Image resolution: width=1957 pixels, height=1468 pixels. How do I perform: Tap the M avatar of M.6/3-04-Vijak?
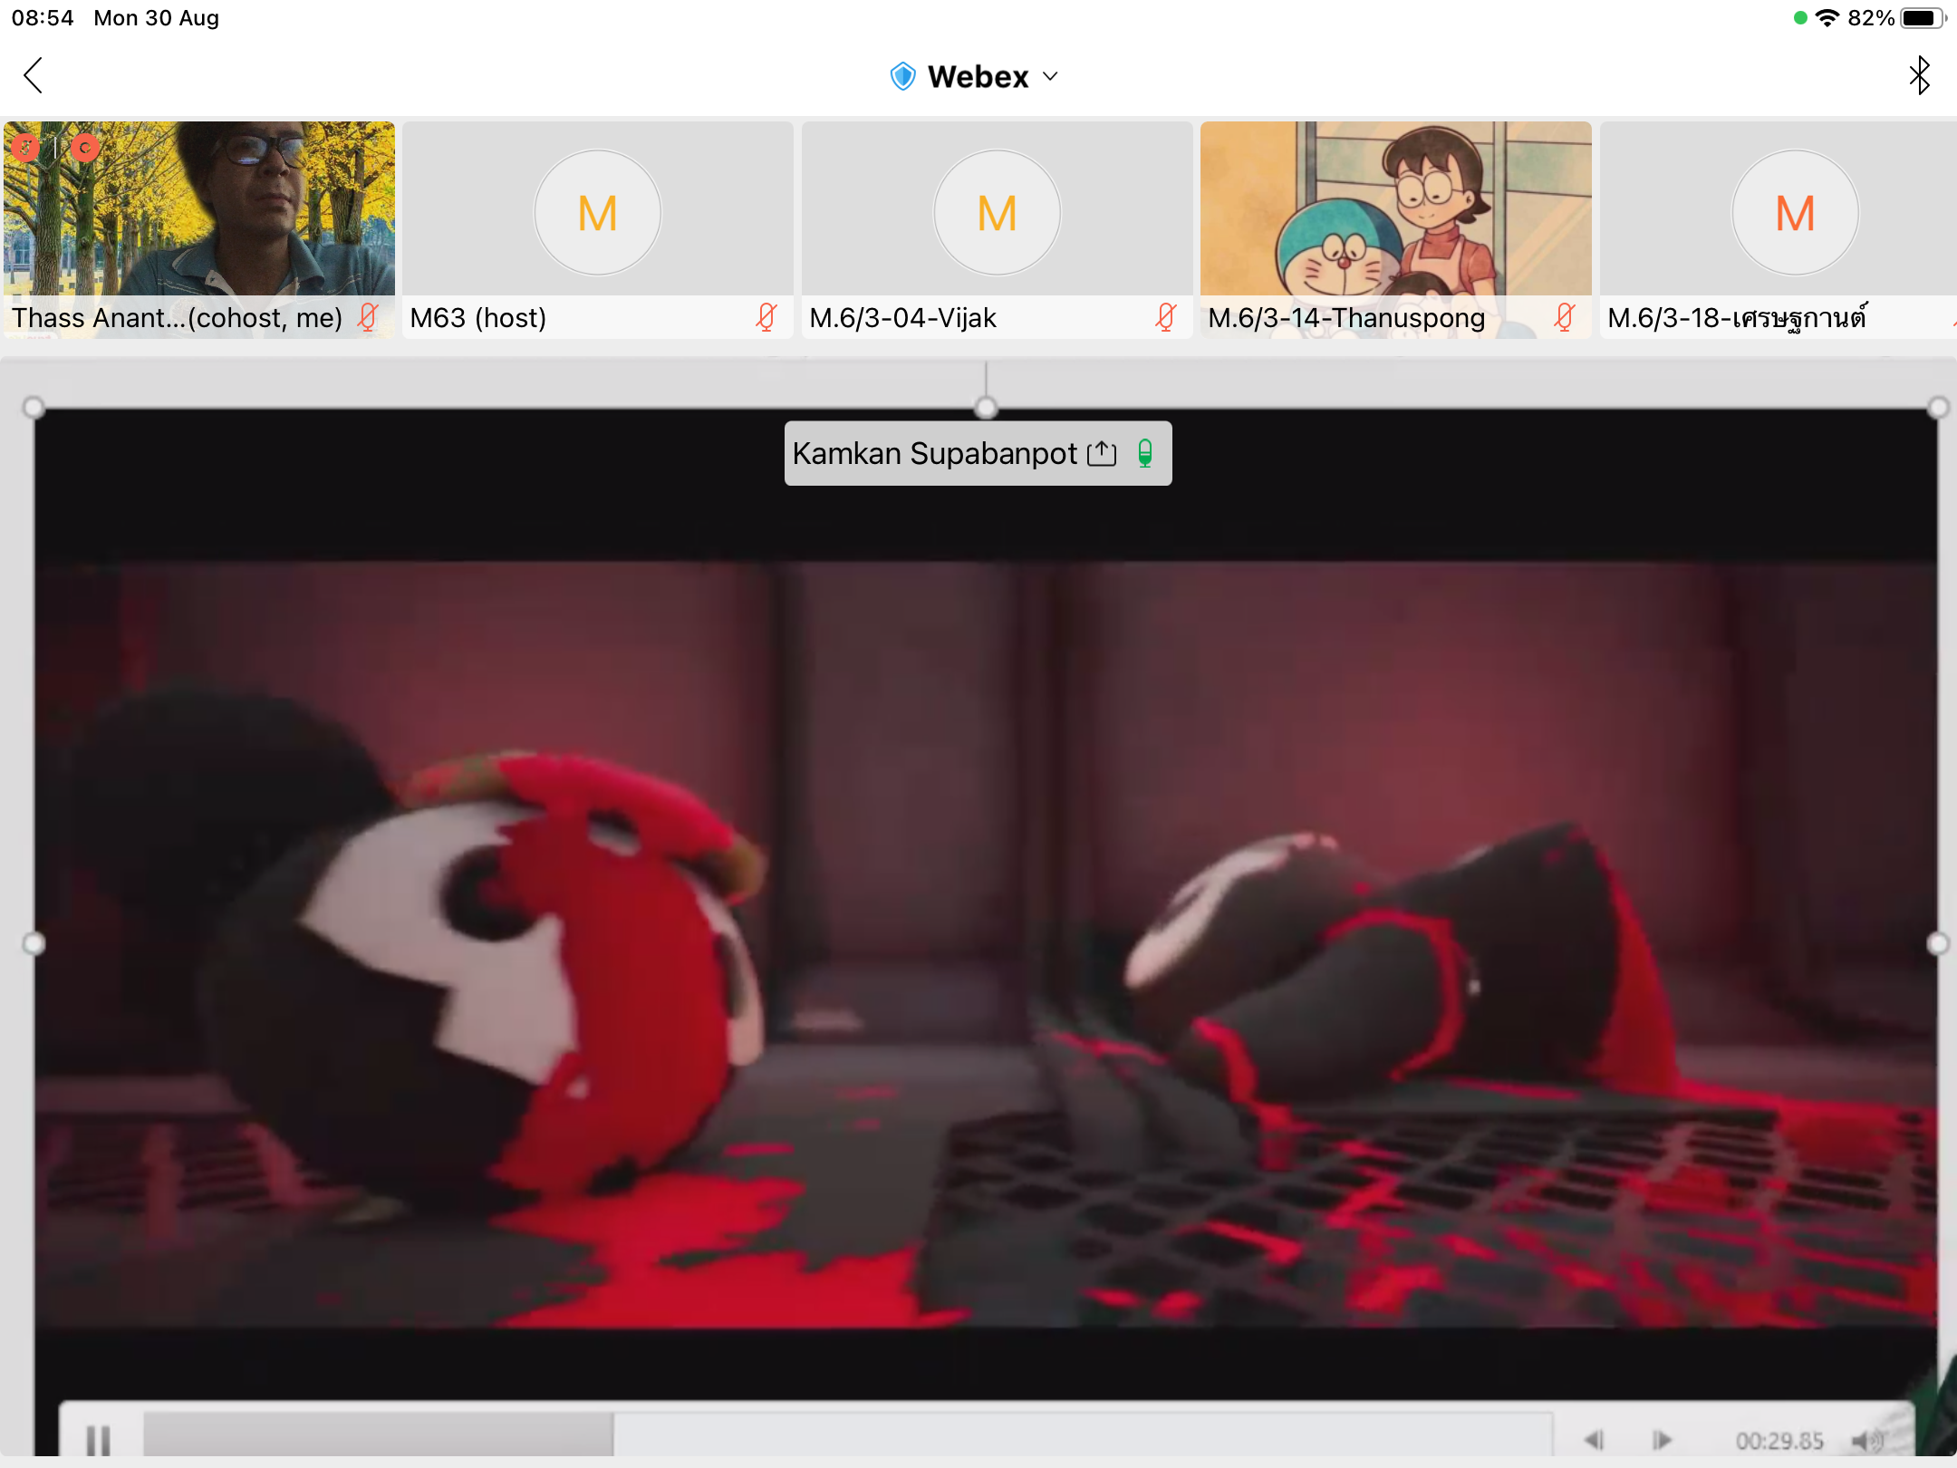pyautogui.click(x=997, y=213)
